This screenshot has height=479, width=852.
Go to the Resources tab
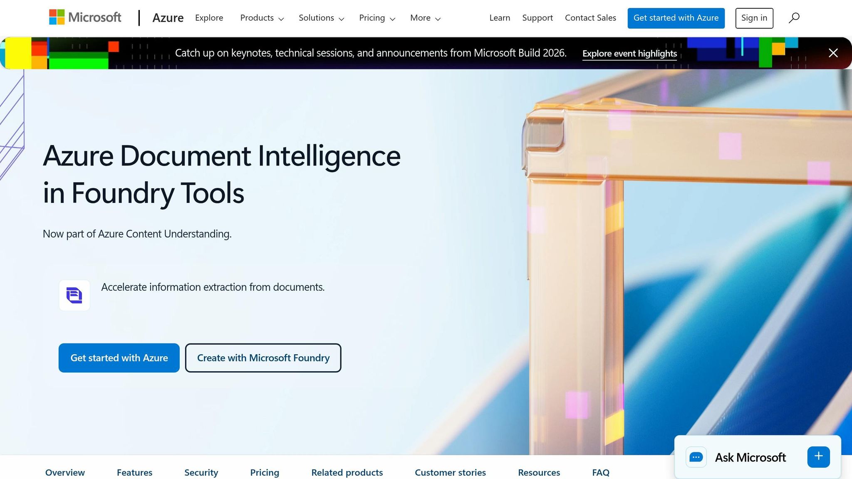[539, 472]
